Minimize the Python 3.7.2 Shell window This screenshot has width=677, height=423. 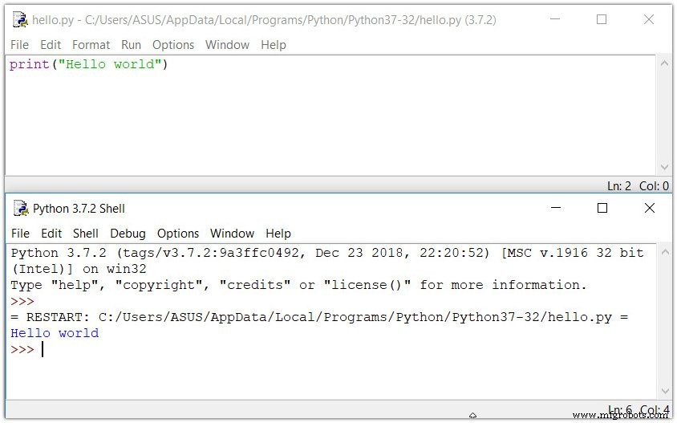pos(556,208)
